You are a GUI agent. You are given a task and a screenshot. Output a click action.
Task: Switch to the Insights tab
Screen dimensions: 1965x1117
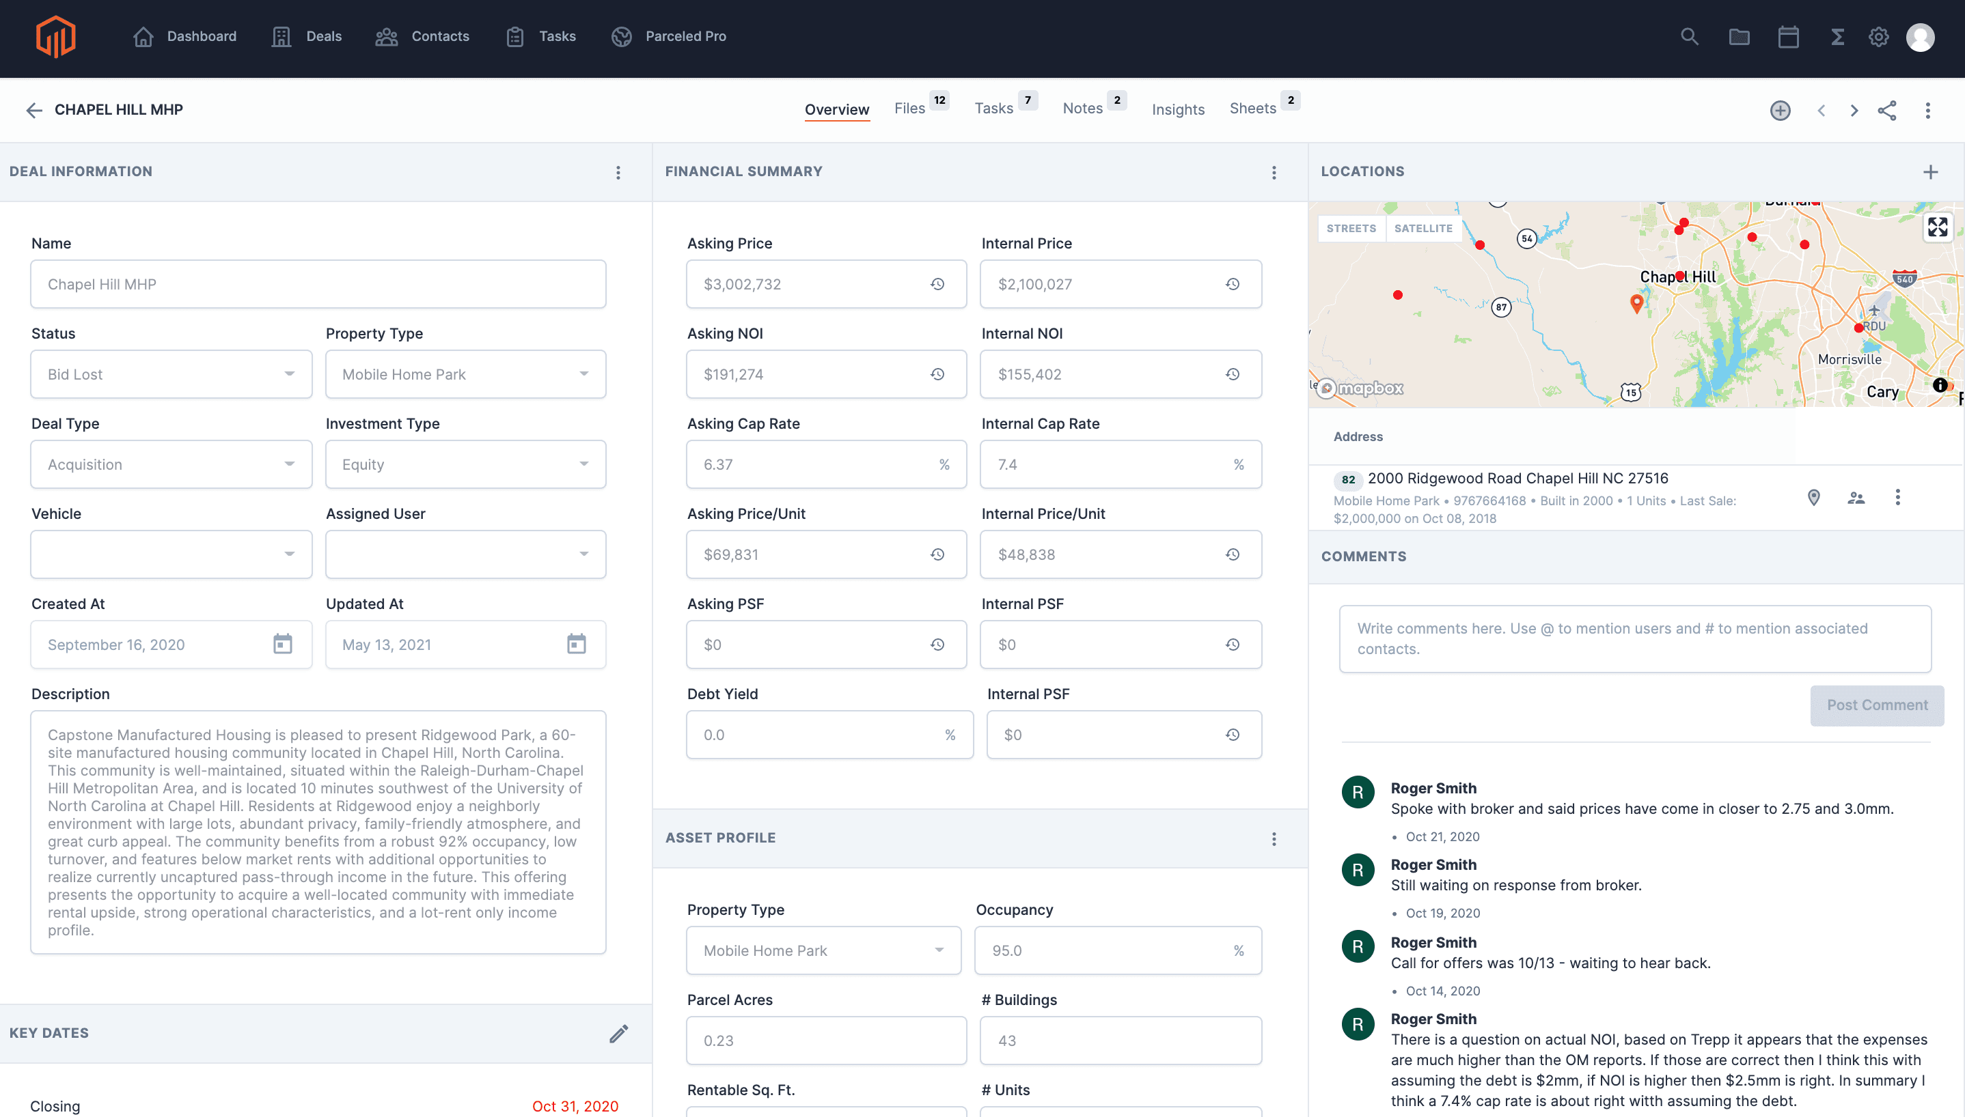[x=1177, y=108]
